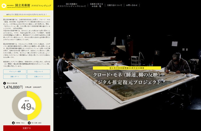
Task: Click the 作品について button
Action: coord(39,72)
